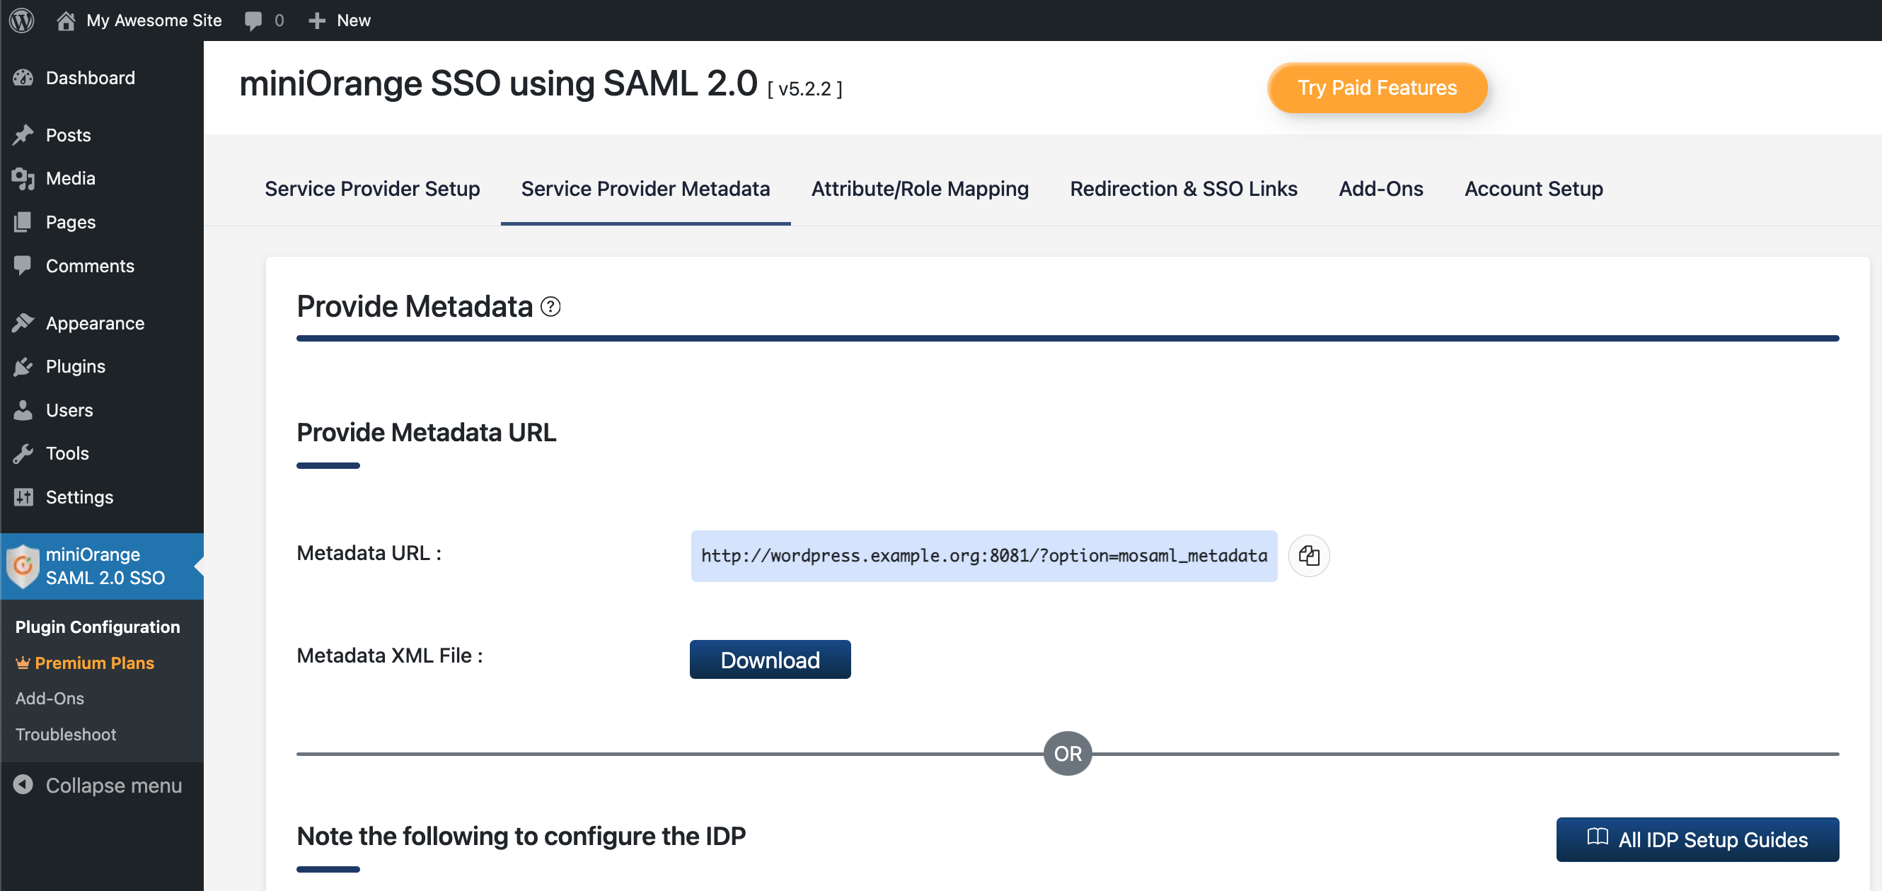This screenshot has width=1882, height=891.
Task: Click the Appearance paintbrush icon
Action: pyautogui.click(x=23, y=322)
